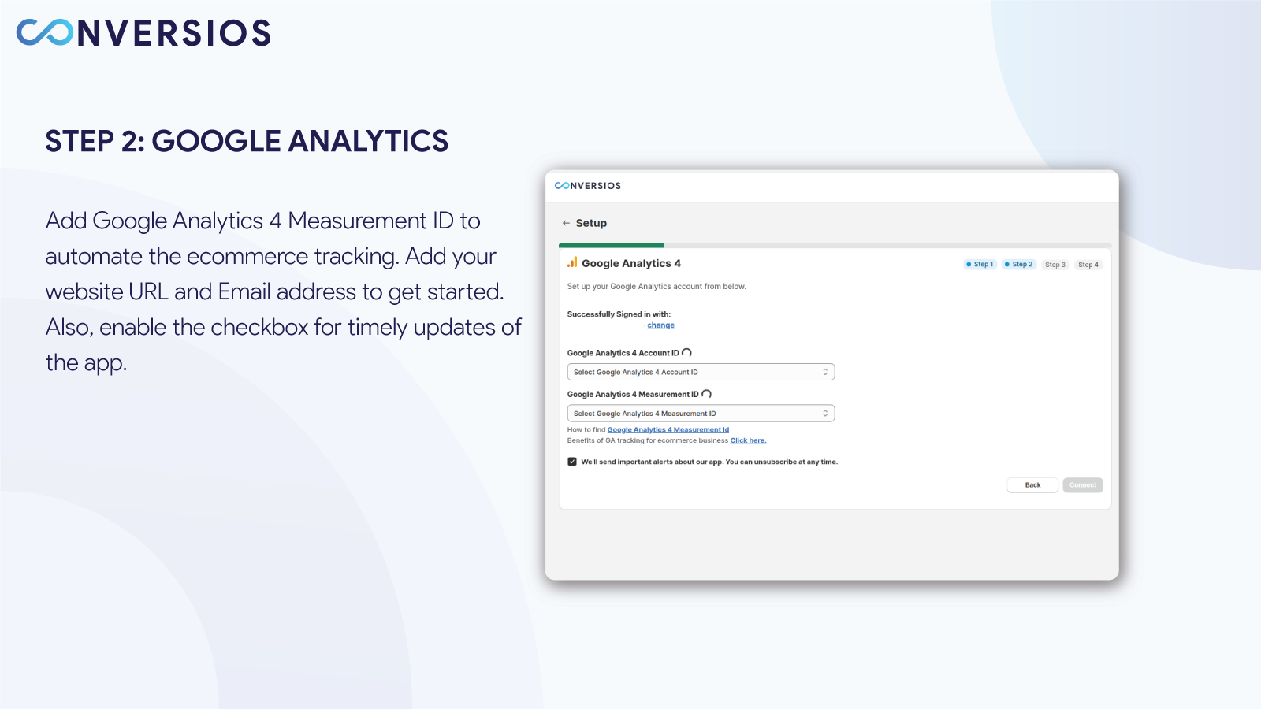Open the Select Google Analytics 4 Measurement ID dropdown
Screen dimensions: 1261x709
pyautogui.click(x=701, y=413)
